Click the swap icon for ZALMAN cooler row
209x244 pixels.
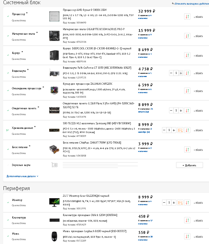click(187, 91)
